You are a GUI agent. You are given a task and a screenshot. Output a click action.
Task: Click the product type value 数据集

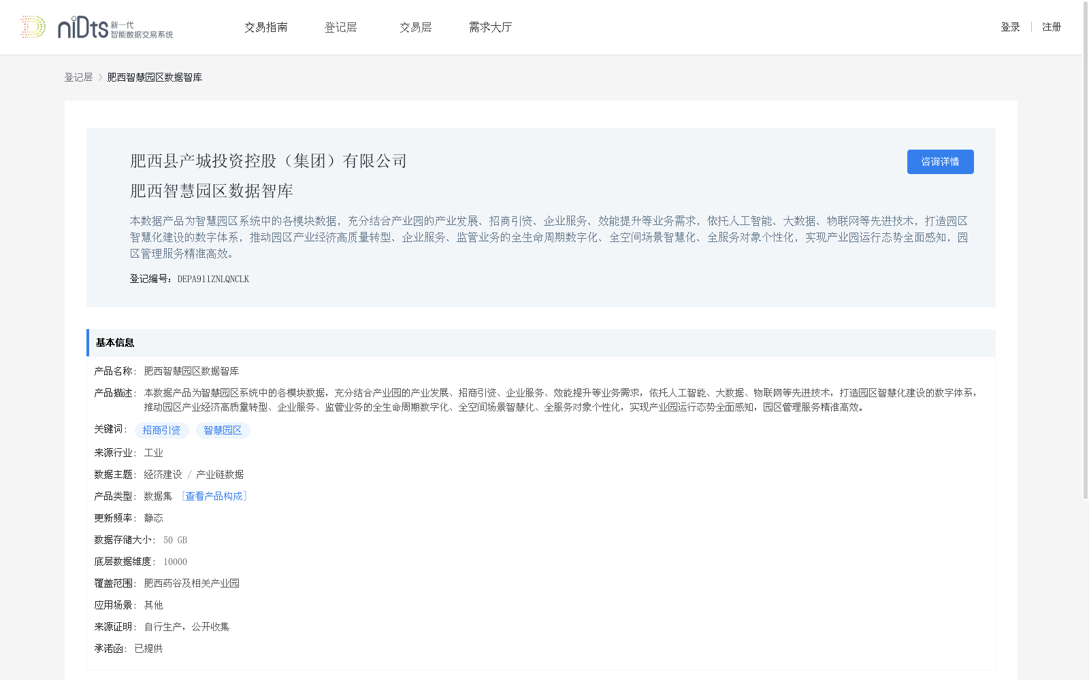158,496
